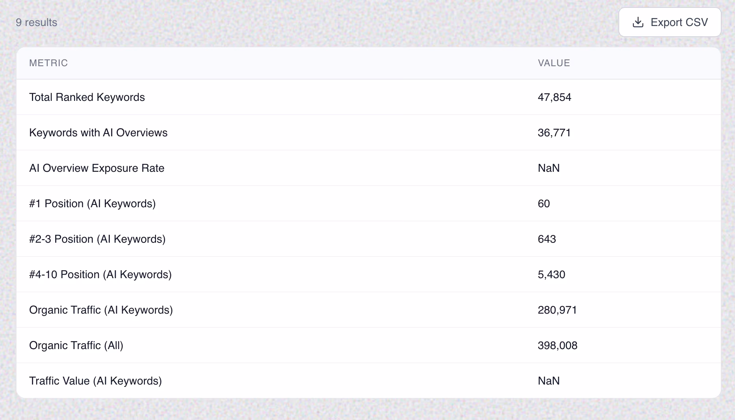Select the #4-10 Position (AI Keywords) row
Viewport: 735px width, 420px height.
coord(369,275)
